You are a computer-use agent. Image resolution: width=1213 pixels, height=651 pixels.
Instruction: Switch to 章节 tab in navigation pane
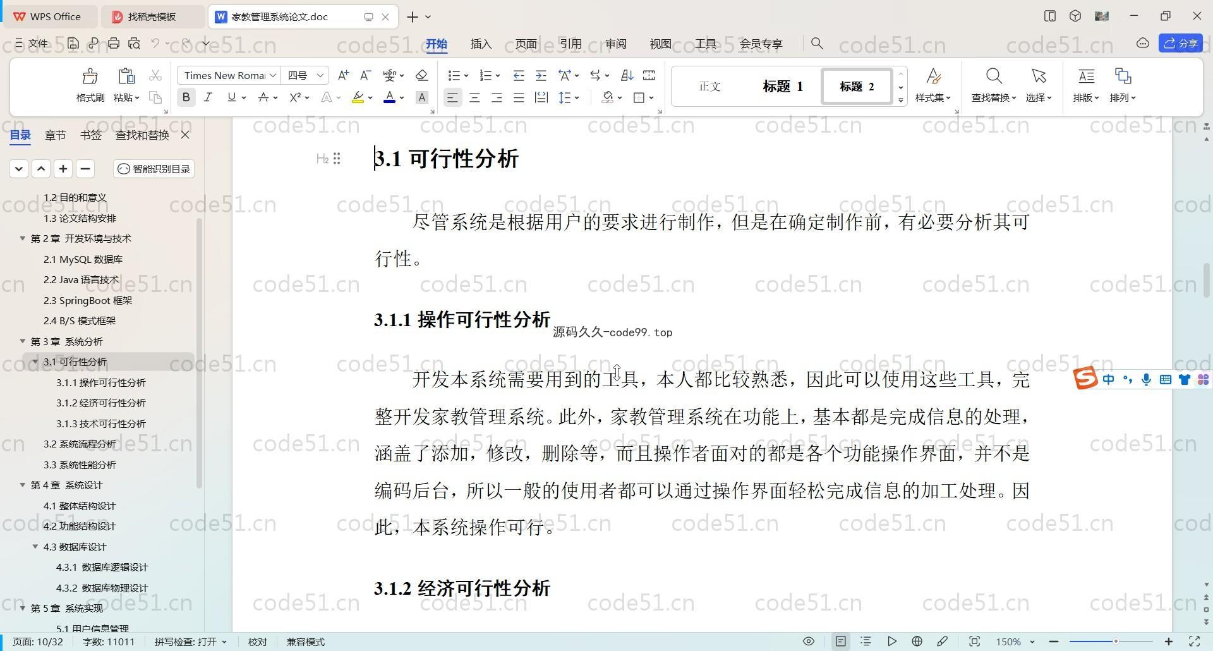(x=56, y=135)
